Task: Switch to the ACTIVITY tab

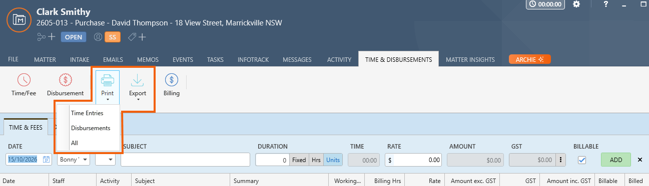Action: (339, 60)
